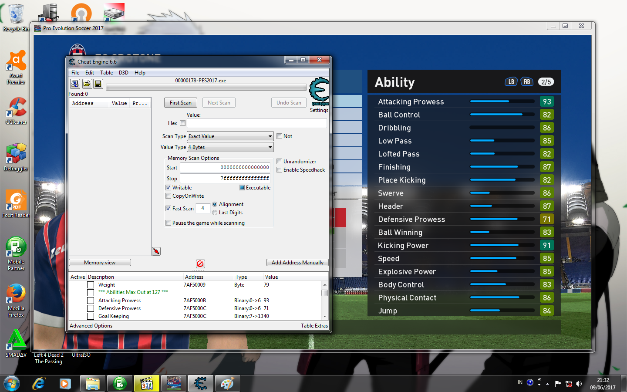
Task: Open Memory view
Action: [x=100, y=263]
